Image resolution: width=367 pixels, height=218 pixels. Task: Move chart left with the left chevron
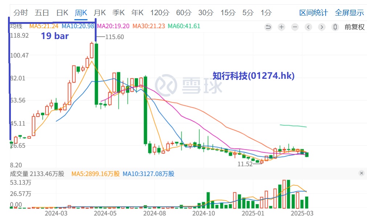click(x=308, y=27)
